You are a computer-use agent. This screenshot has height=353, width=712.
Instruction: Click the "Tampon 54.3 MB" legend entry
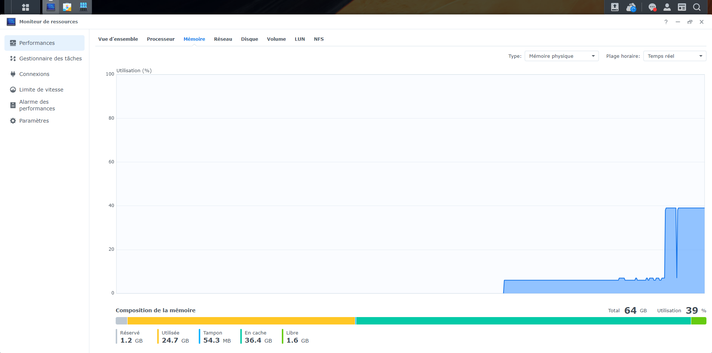tap(215, 337)
